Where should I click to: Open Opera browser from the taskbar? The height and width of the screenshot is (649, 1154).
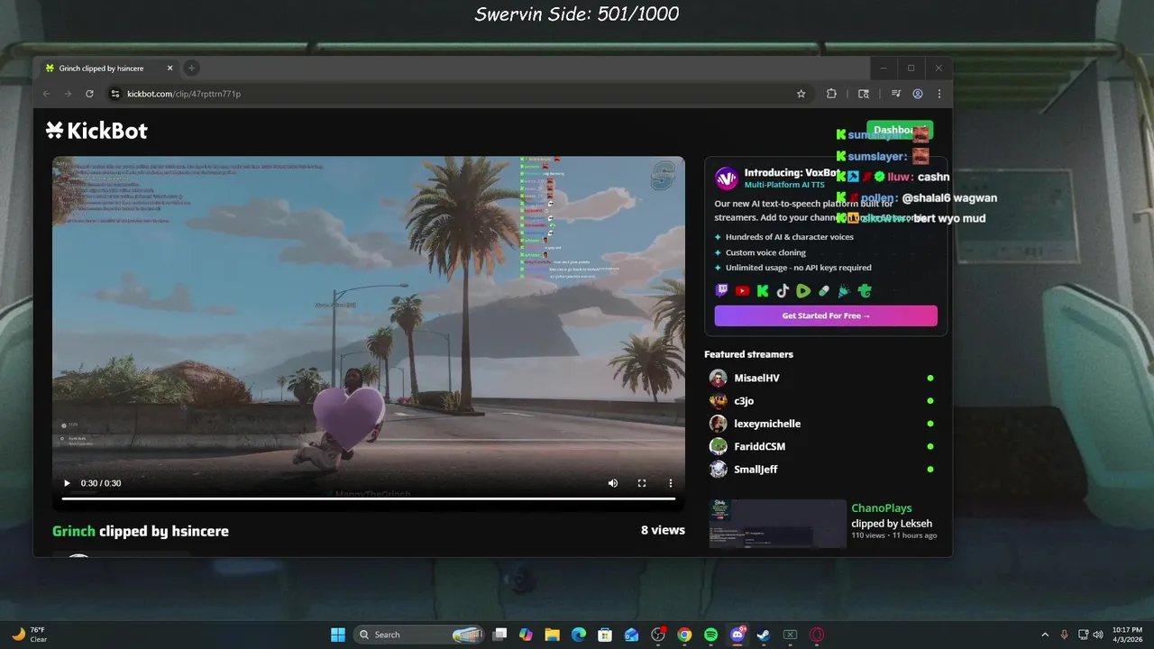[817, 635]
